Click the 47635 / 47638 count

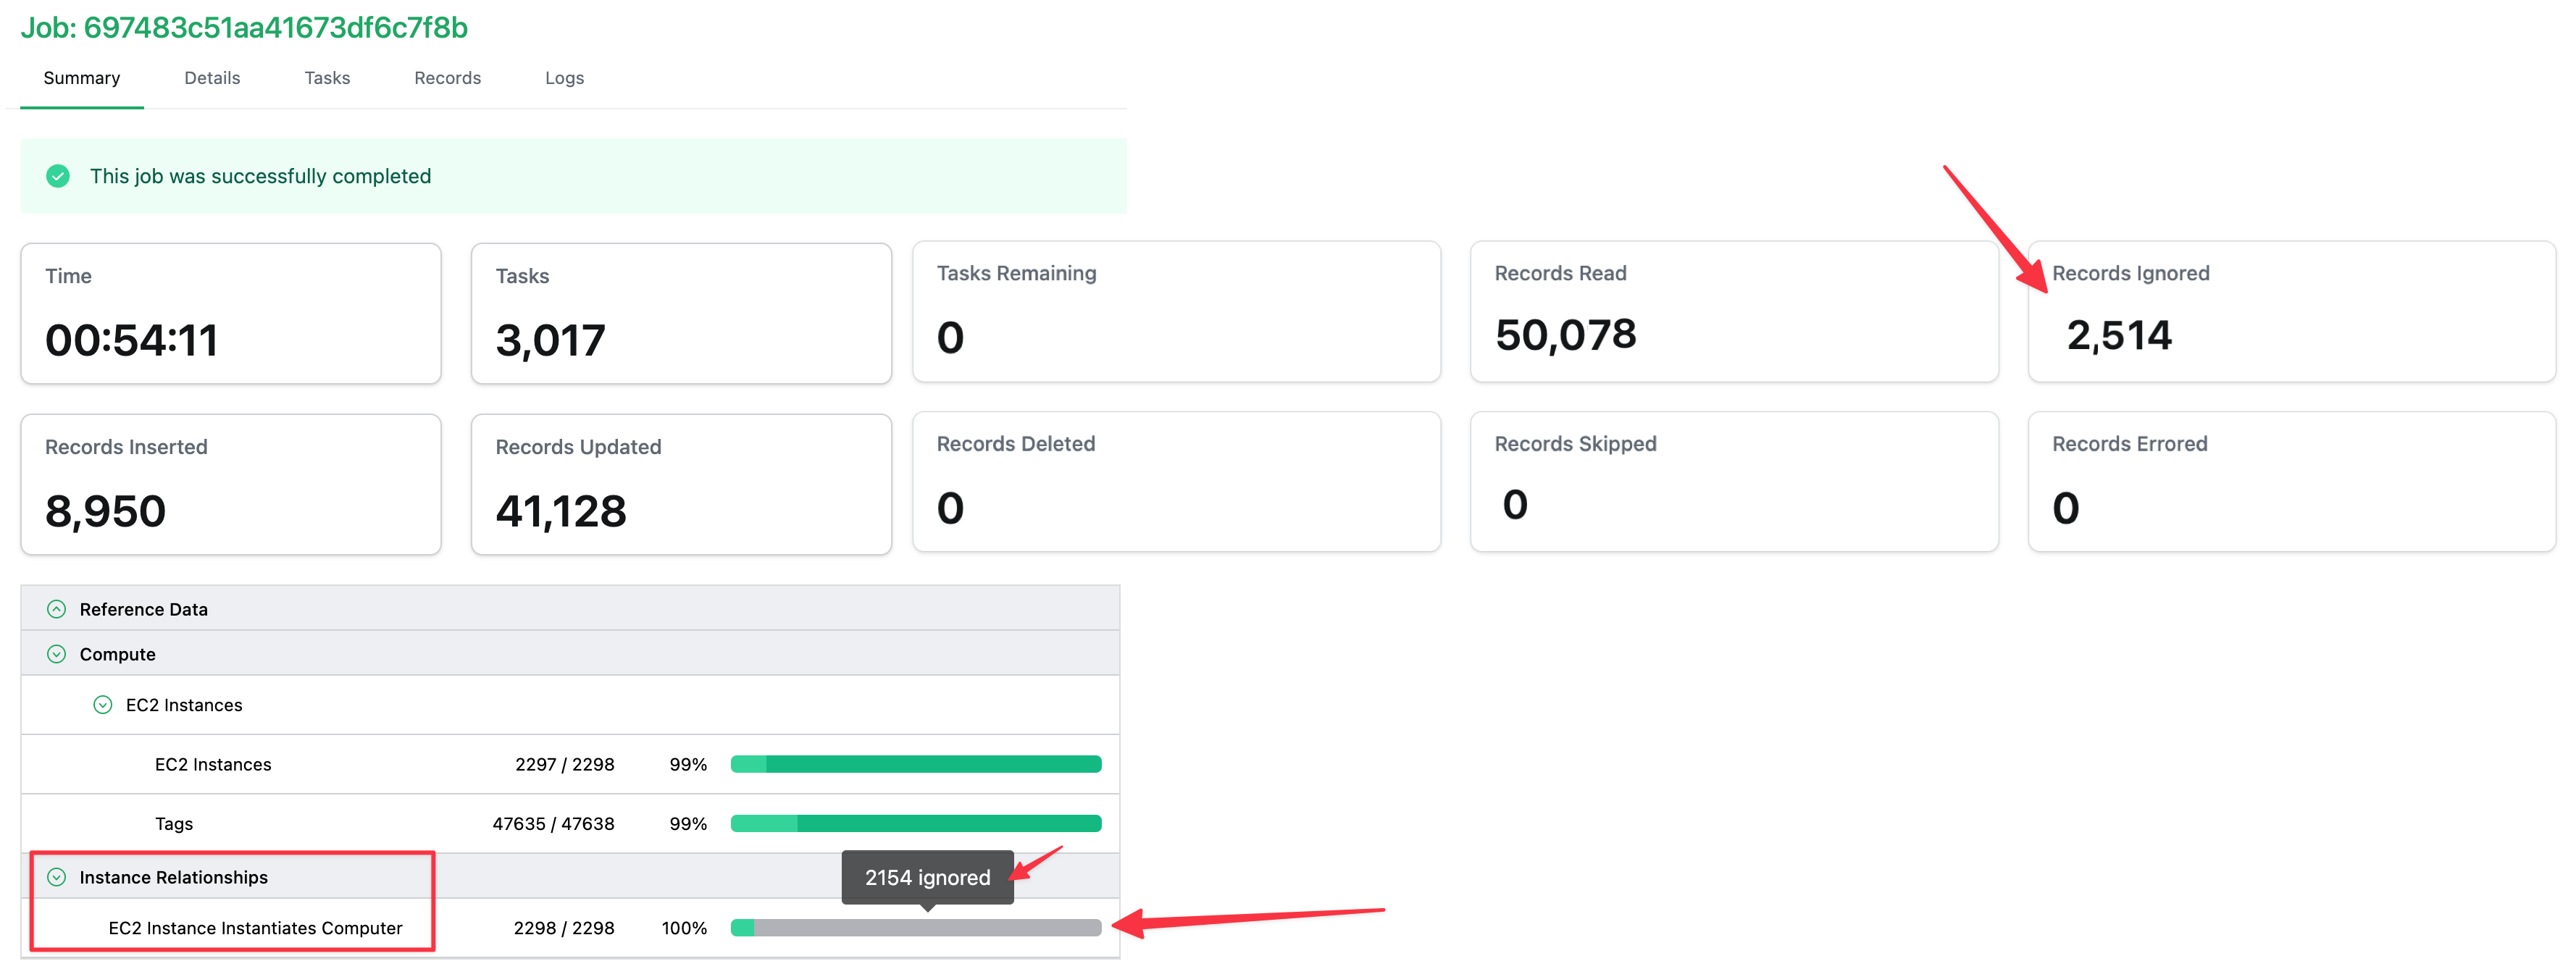coord(553,824)
